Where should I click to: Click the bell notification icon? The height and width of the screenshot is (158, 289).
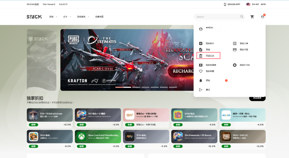click(201, 80)
